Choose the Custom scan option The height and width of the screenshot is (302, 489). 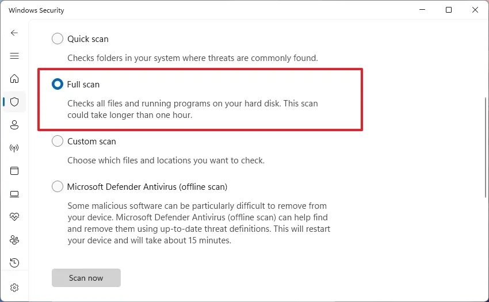tap(58, 142)
